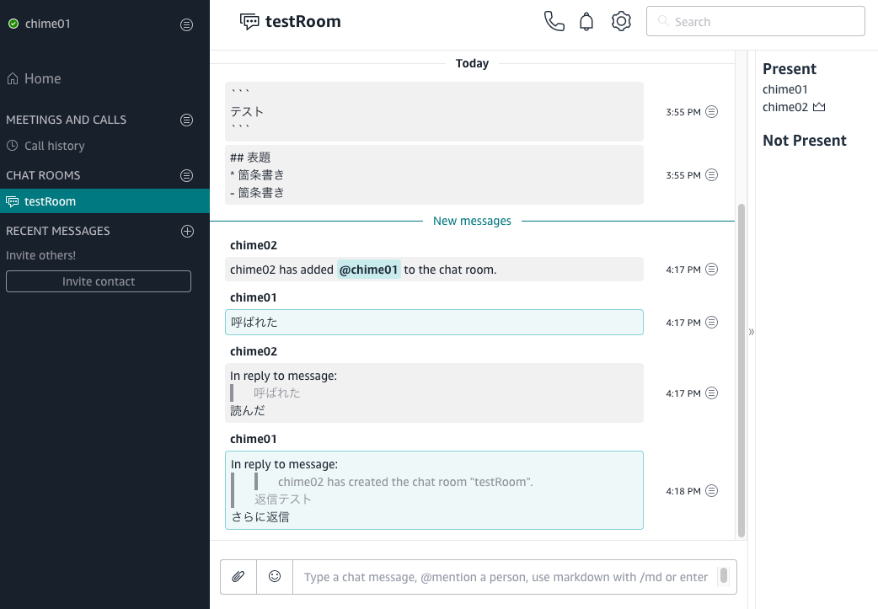
Task: Collapse the roster panel with the chevron
Action: click(x=752, y=332)
